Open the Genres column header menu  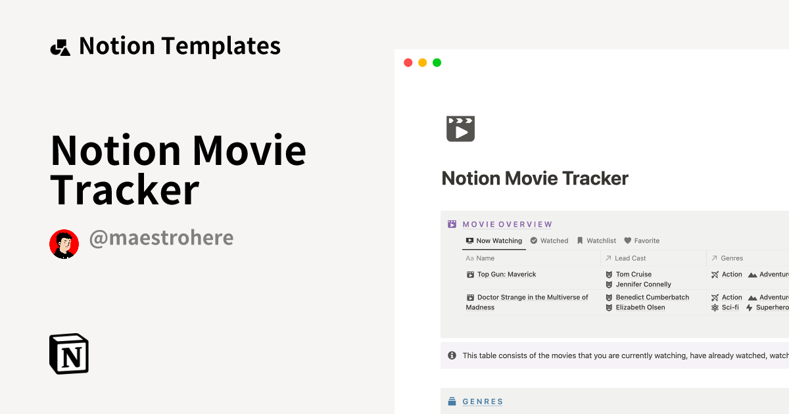pos(748,258)
